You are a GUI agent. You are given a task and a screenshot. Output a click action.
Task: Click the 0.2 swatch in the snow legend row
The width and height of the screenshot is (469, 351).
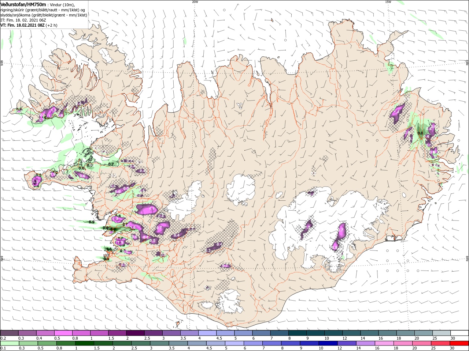pyautogui.click(x=9, y=333)
